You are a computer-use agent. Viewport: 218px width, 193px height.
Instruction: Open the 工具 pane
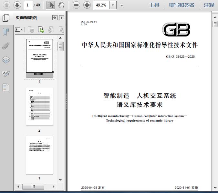point(154,5)
